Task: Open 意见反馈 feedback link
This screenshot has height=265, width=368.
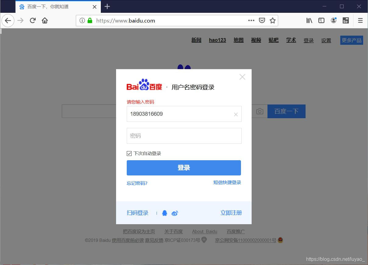Action: [x=154, y=240]
